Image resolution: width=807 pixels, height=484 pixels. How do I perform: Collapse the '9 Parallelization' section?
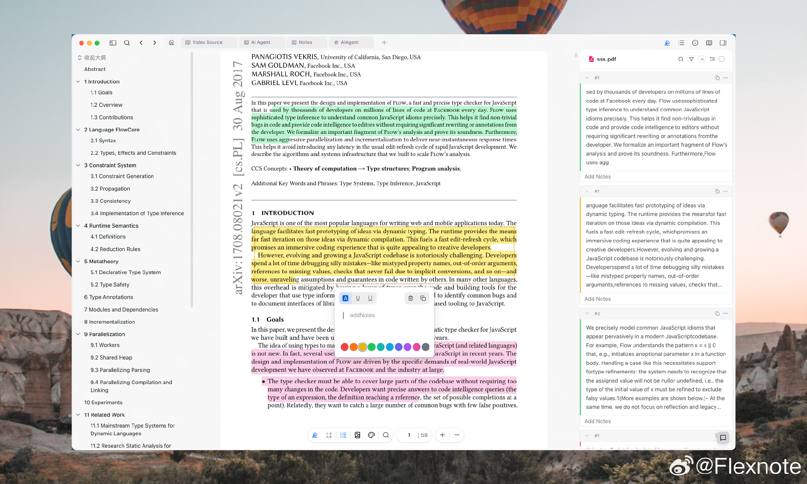click(x=78, y=334)
